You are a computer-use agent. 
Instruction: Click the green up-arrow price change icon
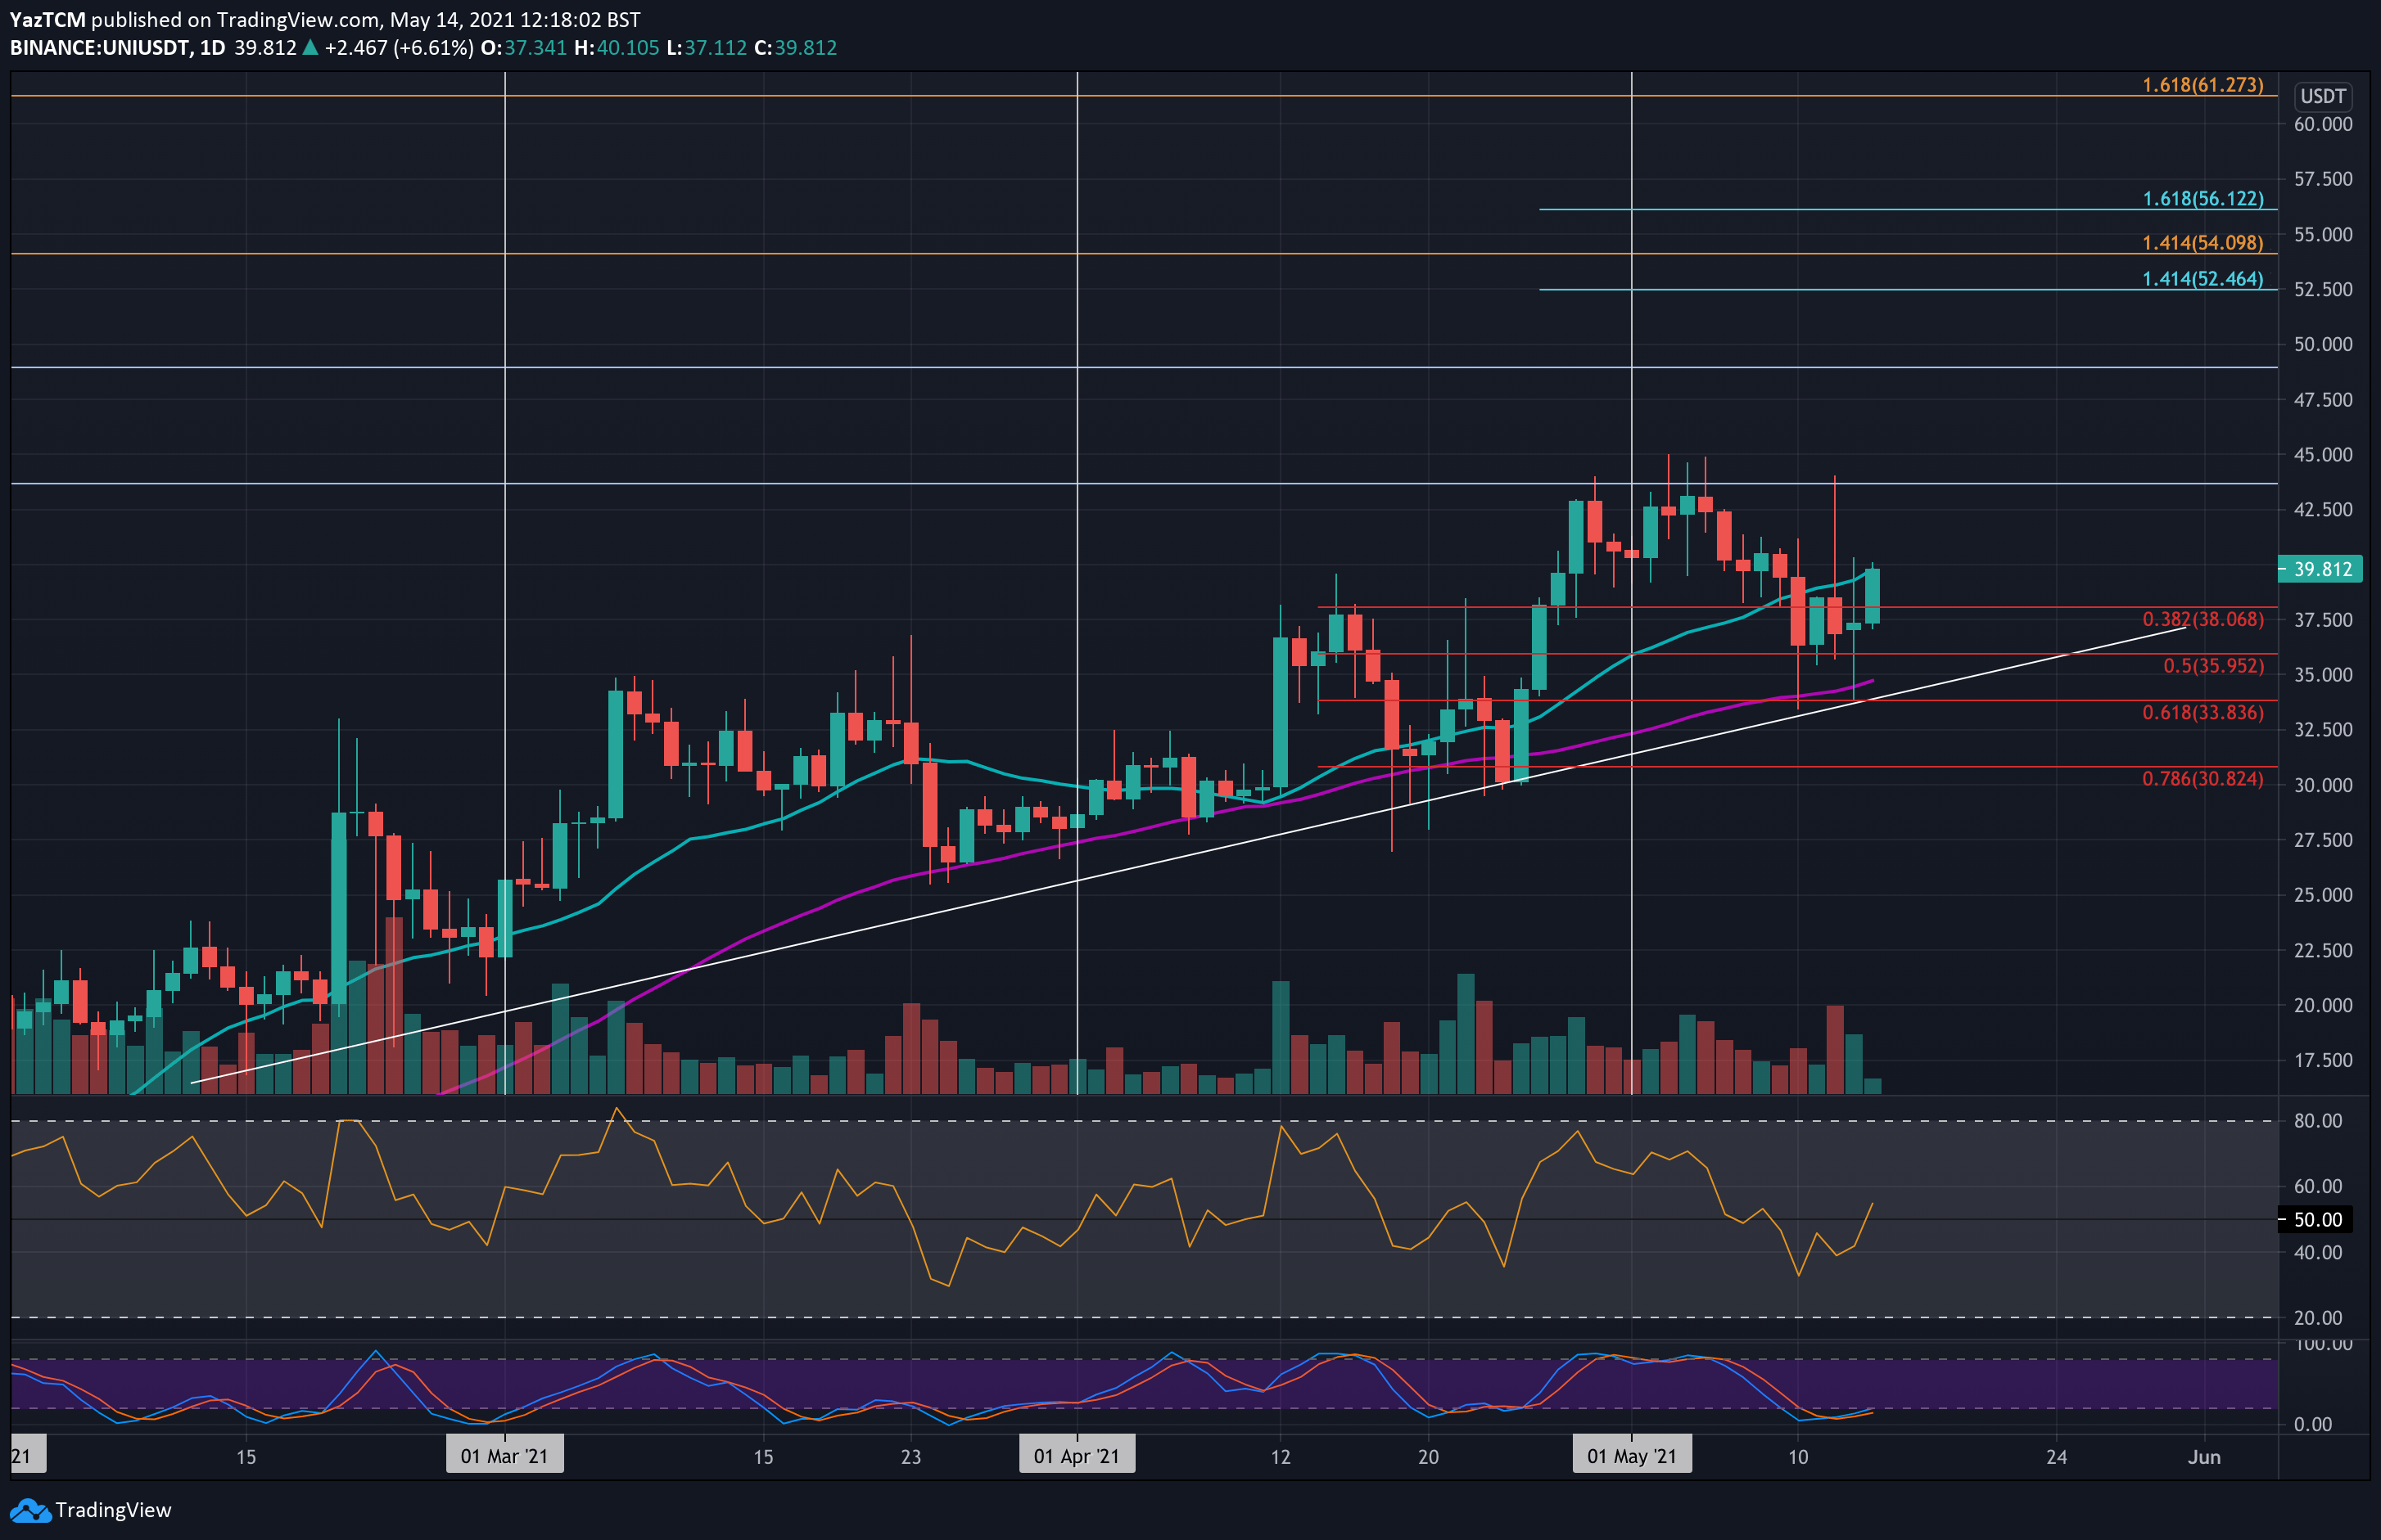coord(310,47)
